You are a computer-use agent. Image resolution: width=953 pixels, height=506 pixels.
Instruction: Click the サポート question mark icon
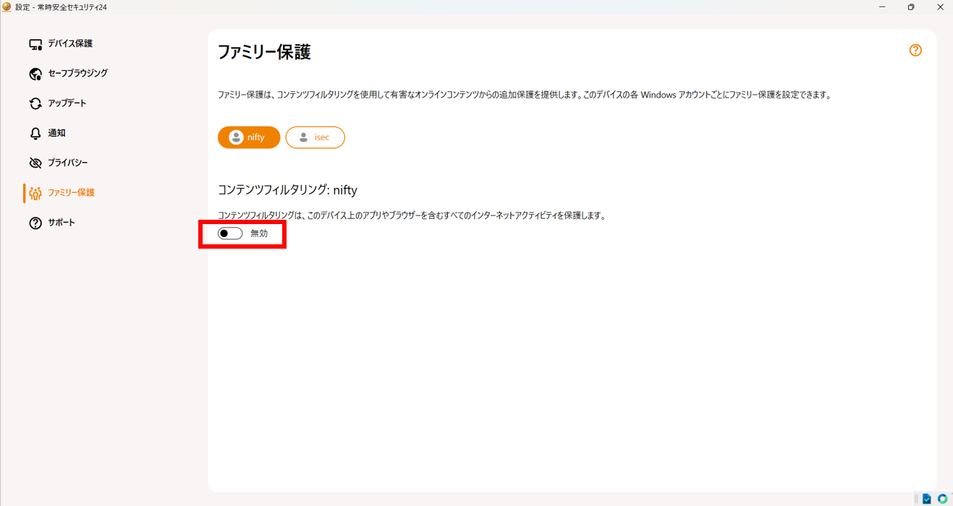(35, 222)
